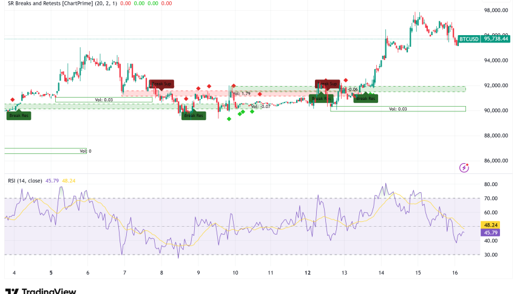Click the Break Res label near date 9

pyautogui.click(x=194, y=115)
